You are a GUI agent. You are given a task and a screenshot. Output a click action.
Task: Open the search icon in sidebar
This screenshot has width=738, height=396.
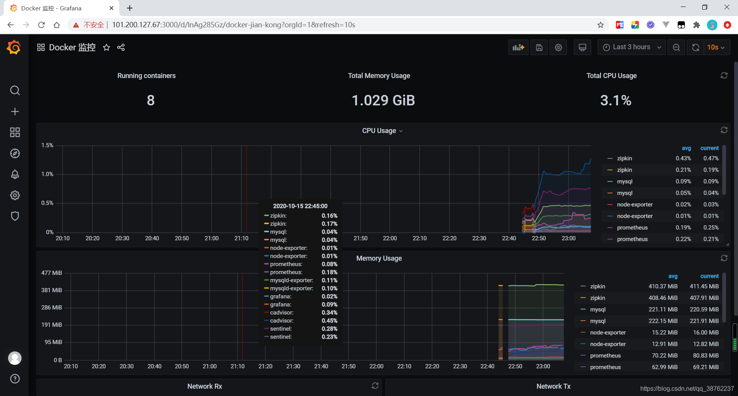(15, 90)
